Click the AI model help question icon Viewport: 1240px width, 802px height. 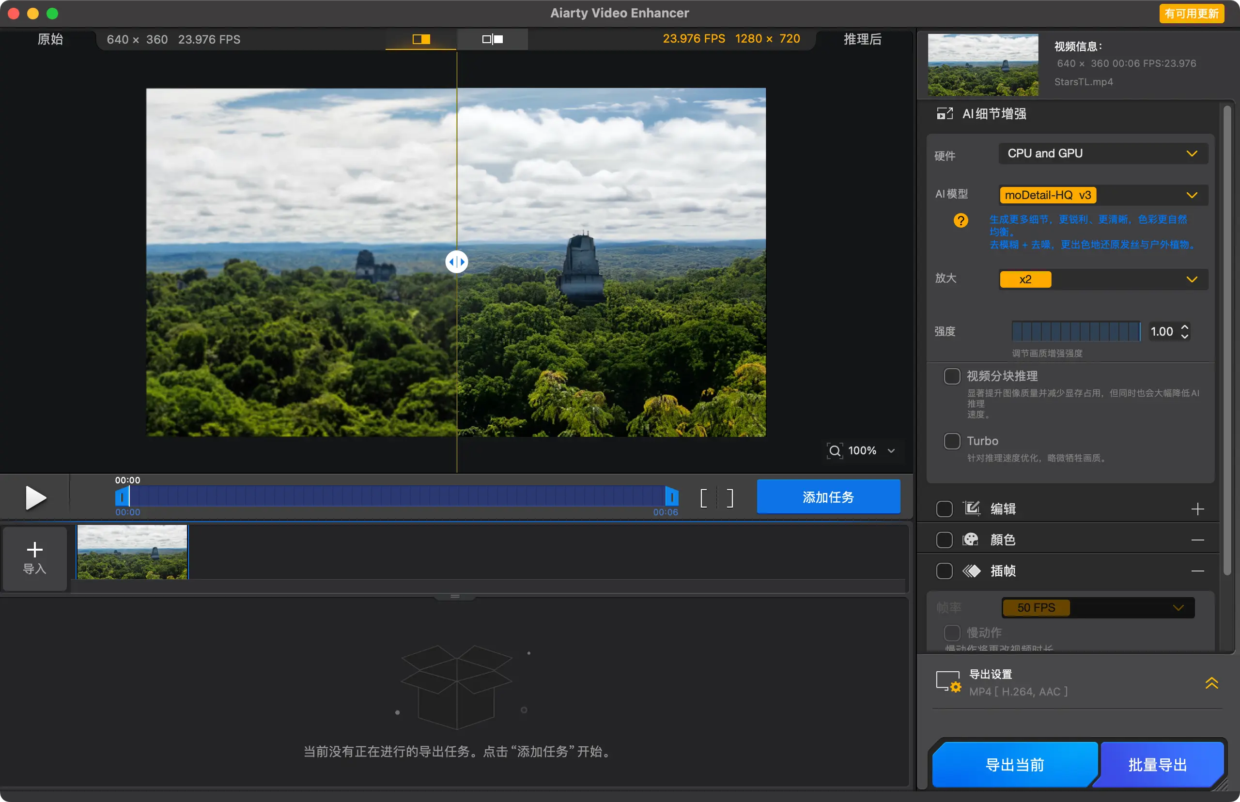click(x=961, y=220)
